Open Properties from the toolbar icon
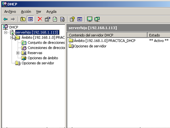The width and height of the screenshot is (170, 128). pyautogui.click(x=48, y=19)
